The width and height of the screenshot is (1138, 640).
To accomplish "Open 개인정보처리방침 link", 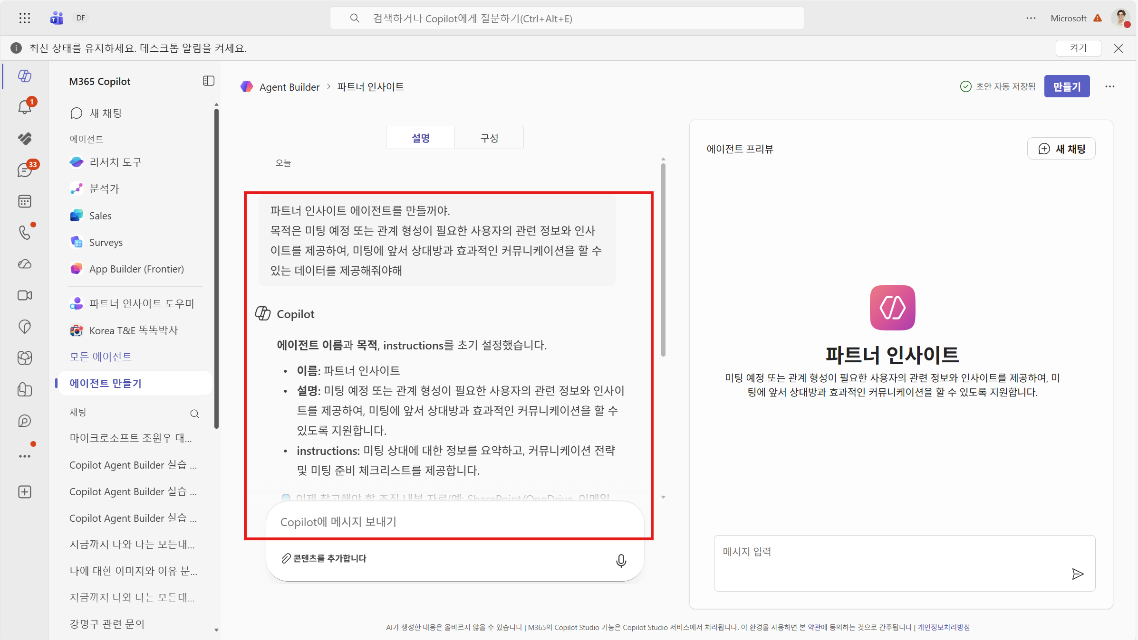I will (x=944, y=627).
